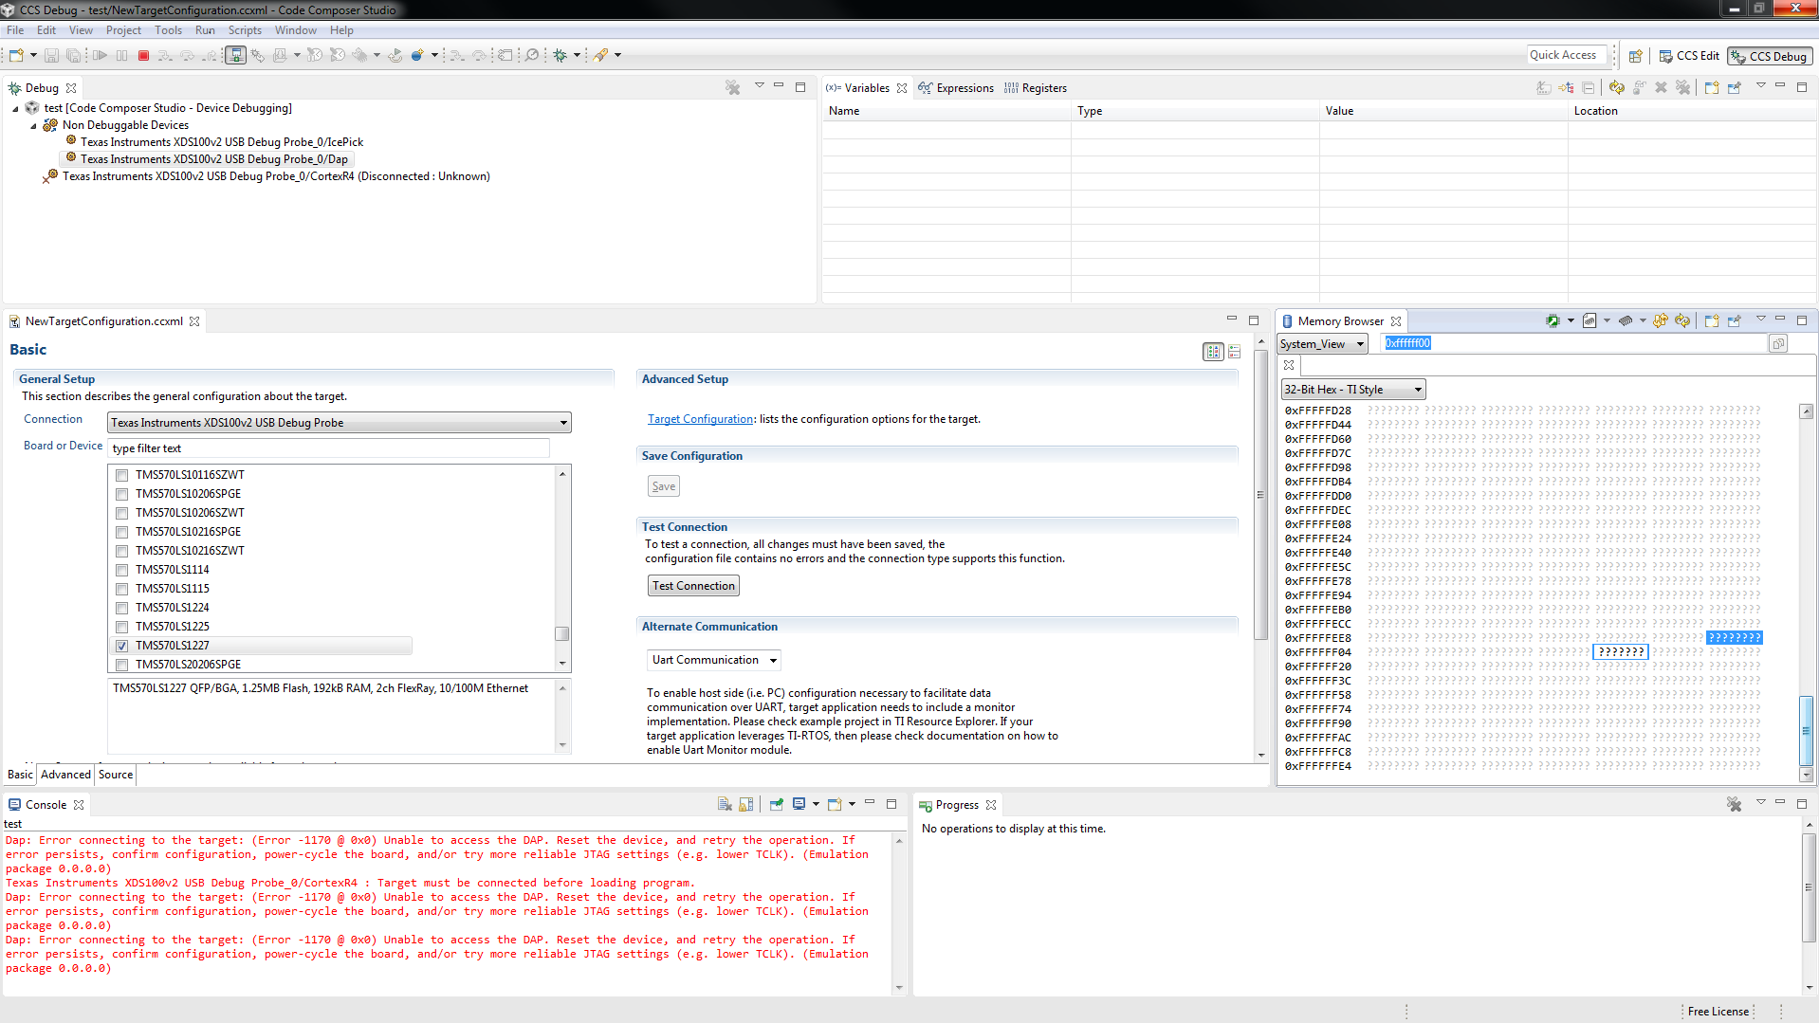The height and width of the screenshot is (1023, 1819).
Task: Click Show Type Names icon in Variables view
Action: [x=1544, y=87]
